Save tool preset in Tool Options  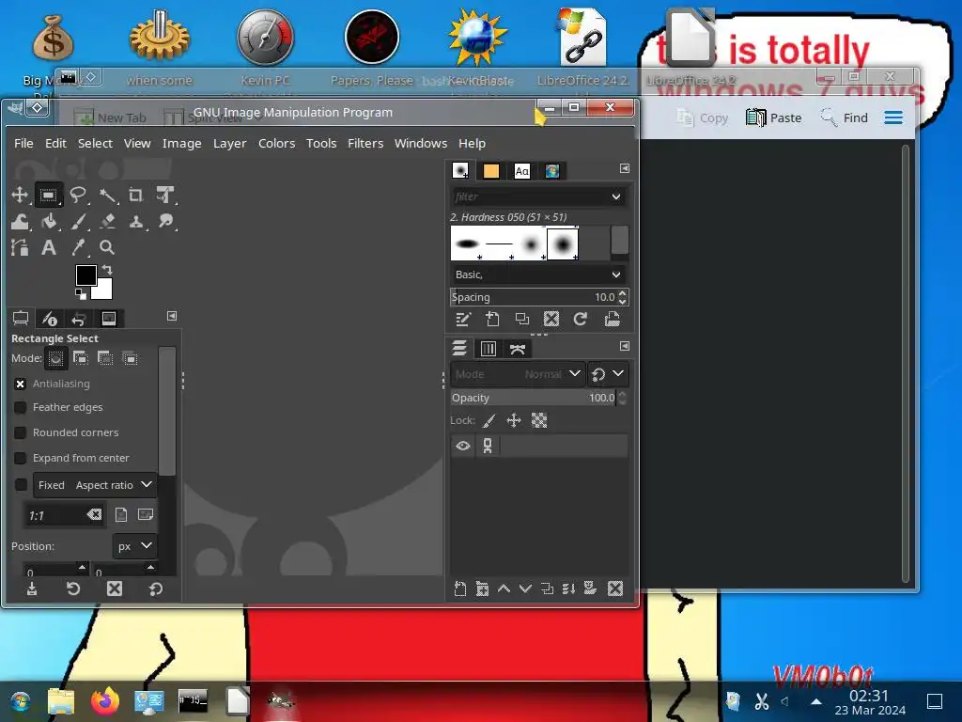click(32, 589)
